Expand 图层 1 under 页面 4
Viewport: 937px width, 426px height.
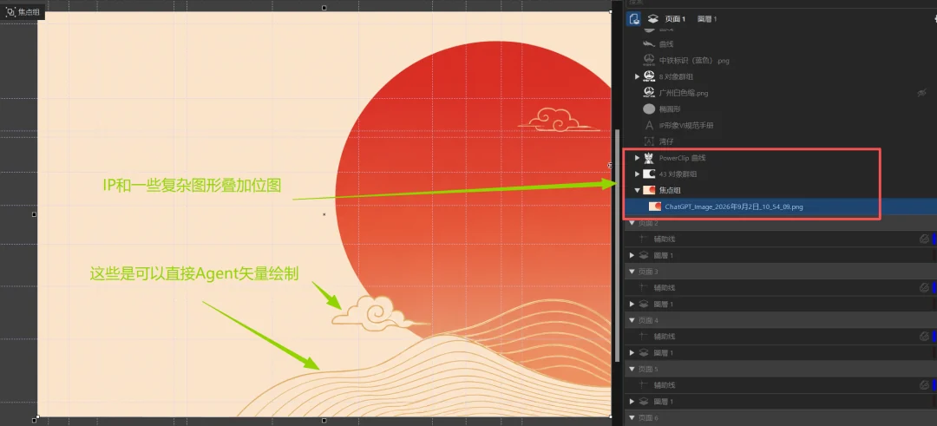(x=632, y=352)
